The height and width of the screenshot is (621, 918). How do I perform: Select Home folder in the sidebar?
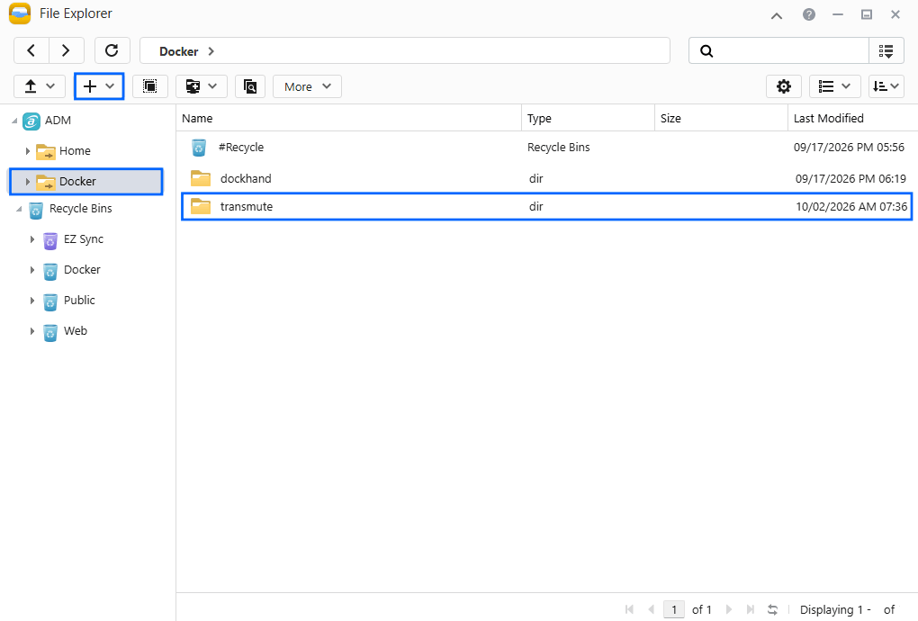click(x=75, y=151)
